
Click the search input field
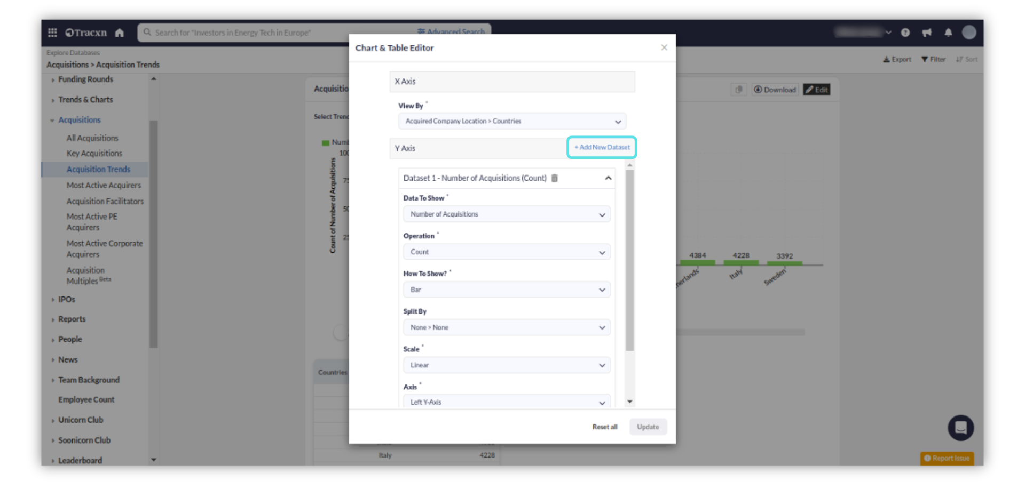pyautogui.click(x=278, y=33)
